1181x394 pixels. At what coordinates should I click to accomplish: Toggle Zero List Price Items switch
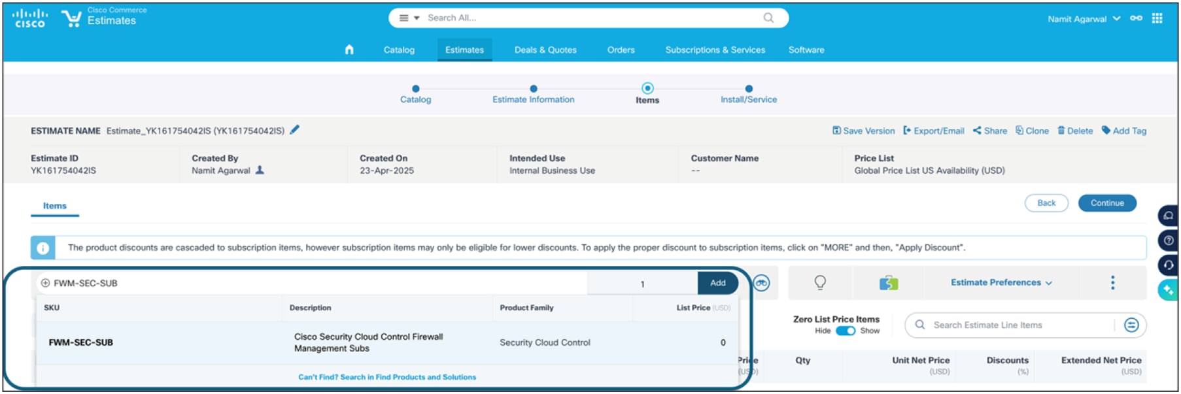pos(846,331)
